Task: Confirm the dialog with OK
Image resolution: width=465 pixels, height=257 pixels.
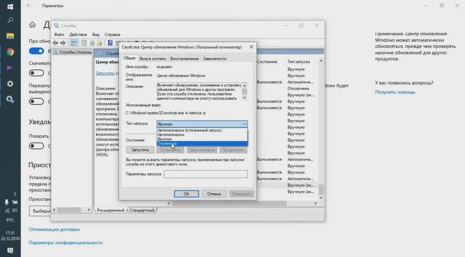Action: pyautogui.click(x=186, y=194)
